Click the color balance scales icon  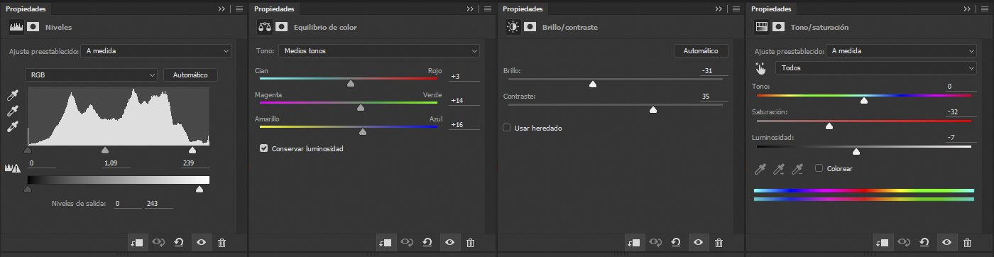pyautogui.click(x=265, y=27)
